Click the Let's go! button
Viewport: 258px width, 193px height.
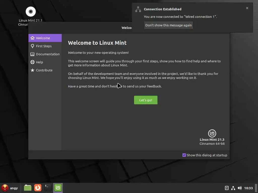(146, 100)
